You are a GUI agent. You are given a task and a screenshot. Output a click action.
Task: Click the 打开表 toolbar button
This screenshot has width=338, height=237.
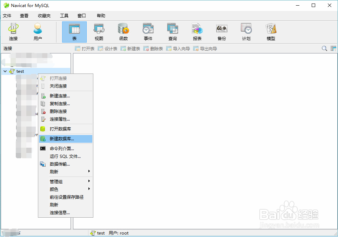pyautogui.click(x=85, y=49)
